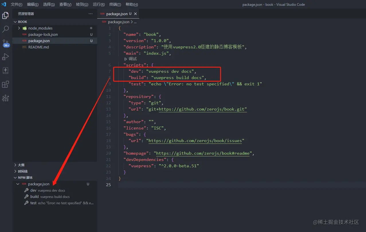This screenshot has width=366, height=232.
Task: Open the 文件(F) menu
Action: (17, 5)
